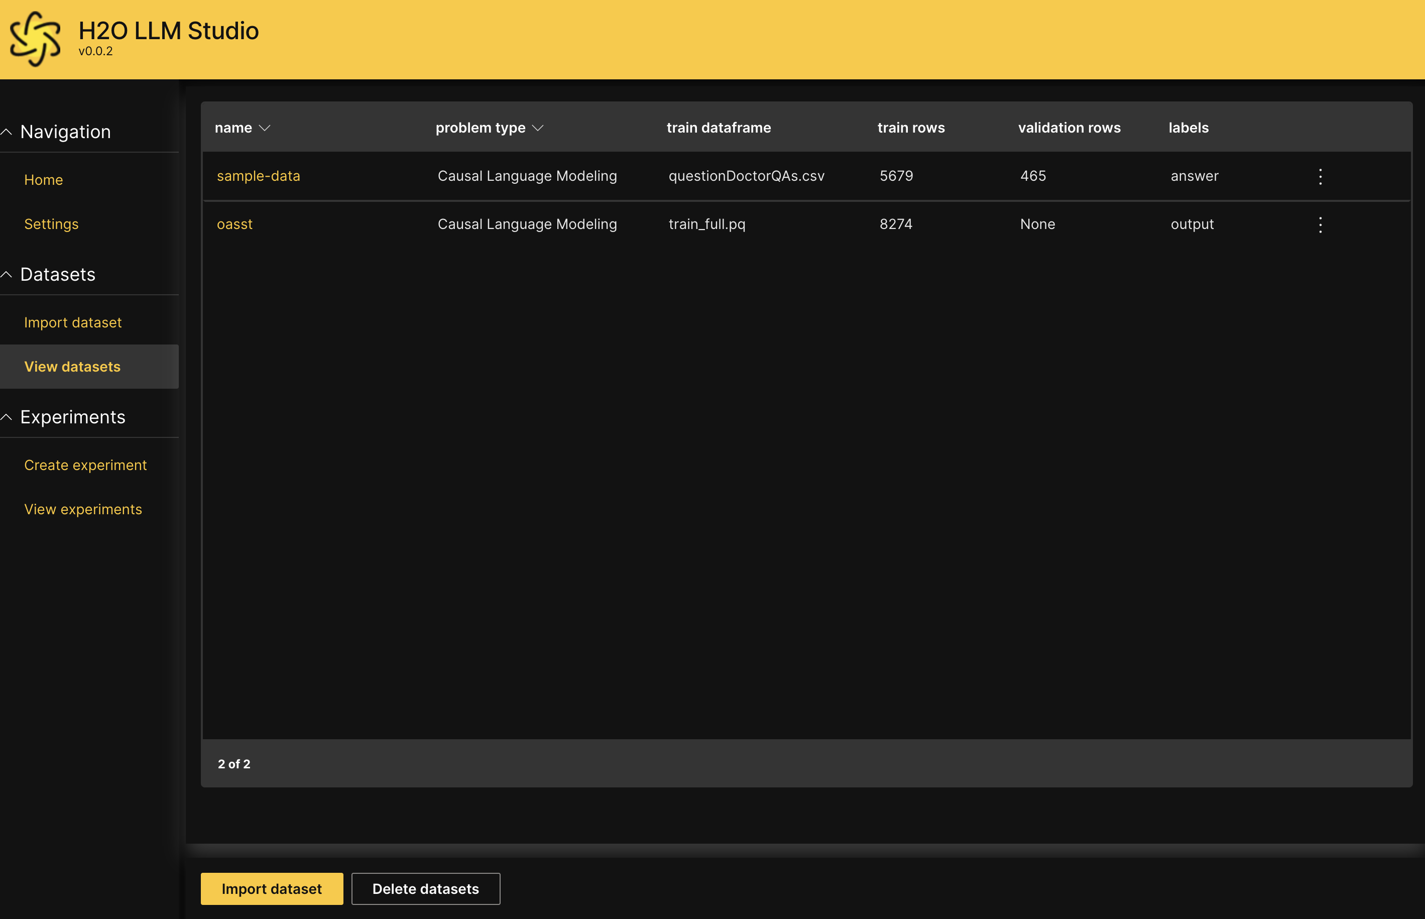
Task: Open Settings menu item
Action: [x=51, y=222]
